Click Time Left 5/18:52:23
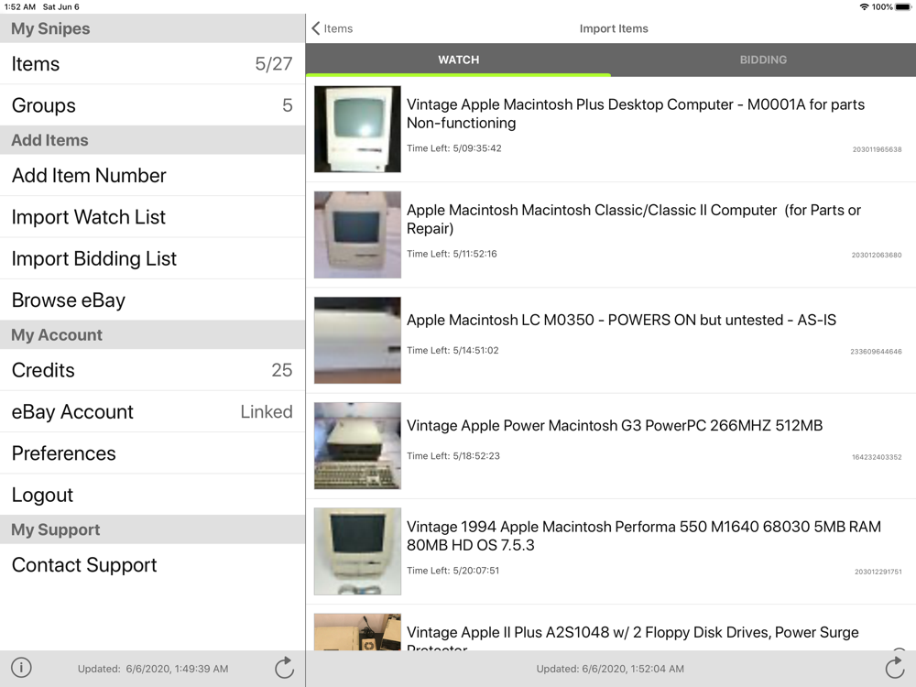Screen dimensions: 916x687 (x=453, y=456)
